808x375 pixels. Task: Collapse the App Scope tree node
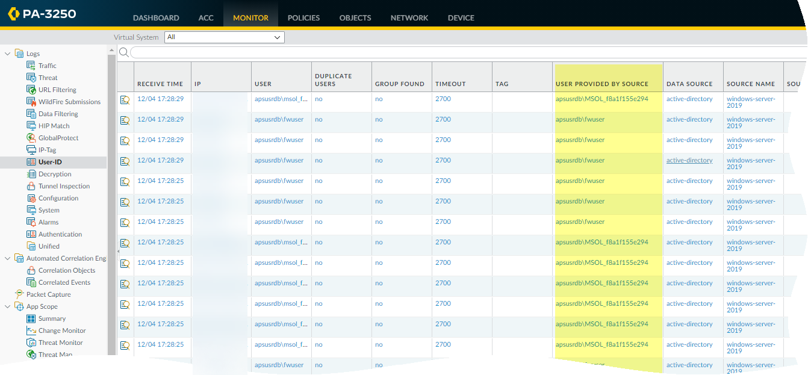(x=8, y=306)
